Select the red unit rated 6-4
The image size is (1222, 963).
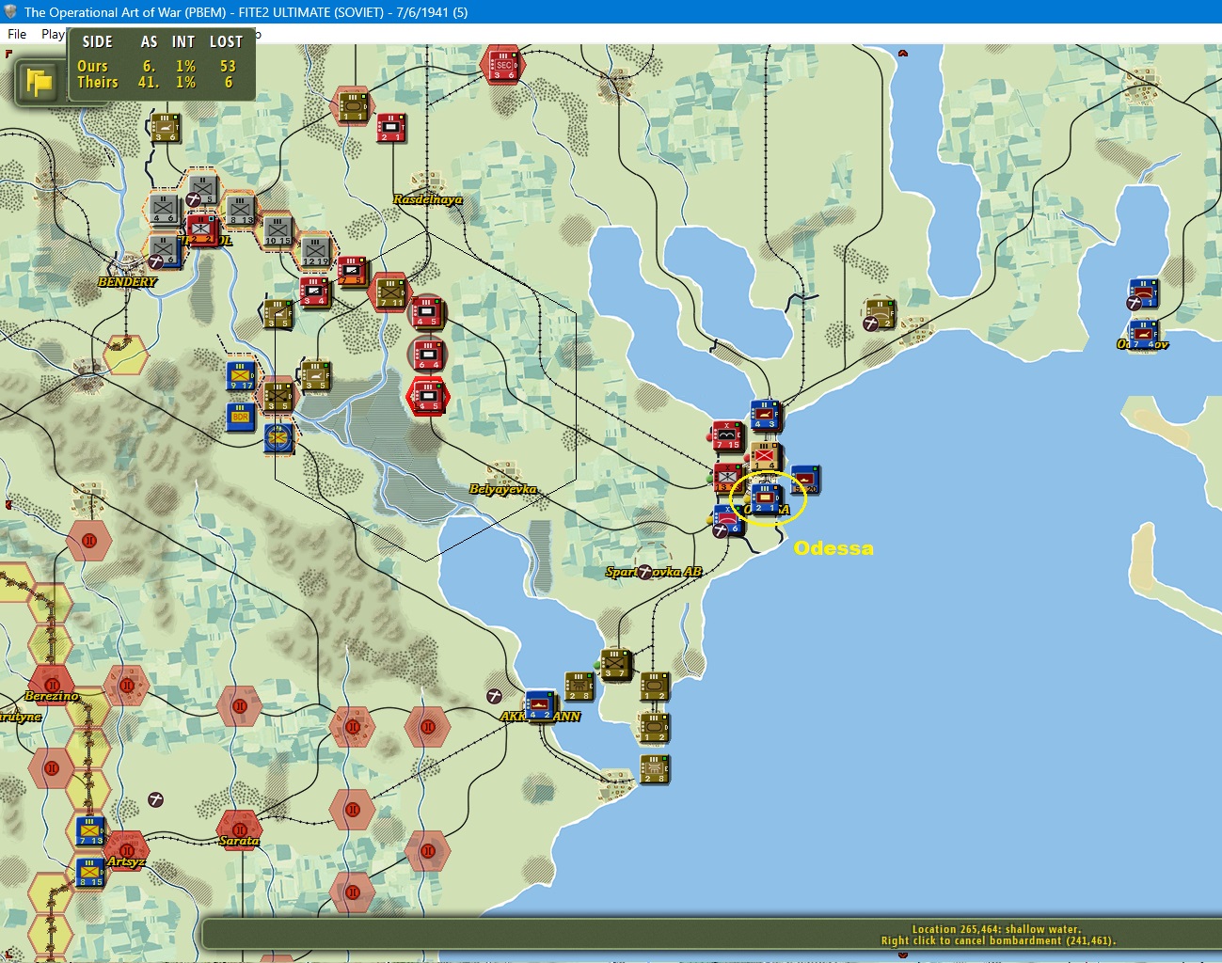(x=428, y=354)
